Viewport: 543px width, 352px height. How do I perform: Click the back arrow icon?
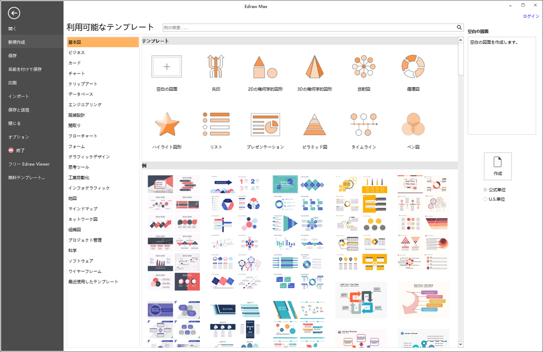click(14, 13)
